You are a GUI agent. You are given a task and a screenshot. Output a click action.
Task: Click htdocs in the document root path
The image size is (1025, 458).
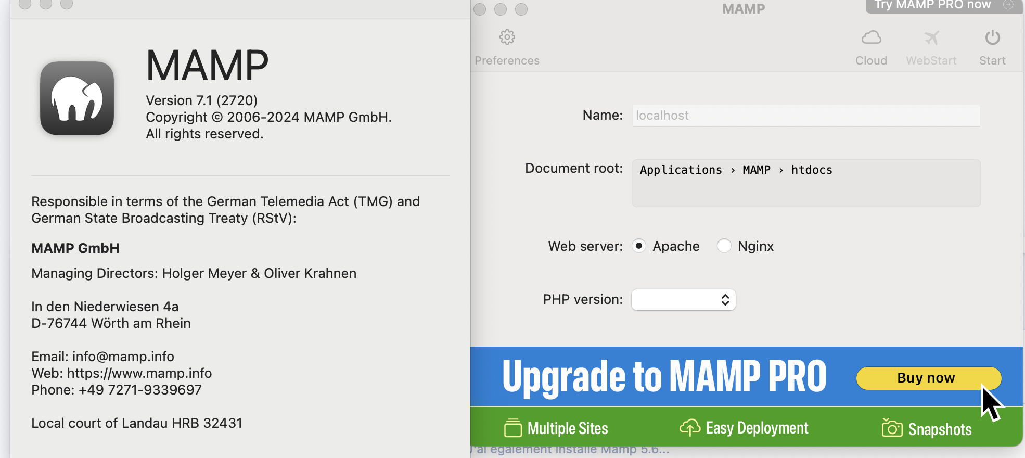pos(812,170)
